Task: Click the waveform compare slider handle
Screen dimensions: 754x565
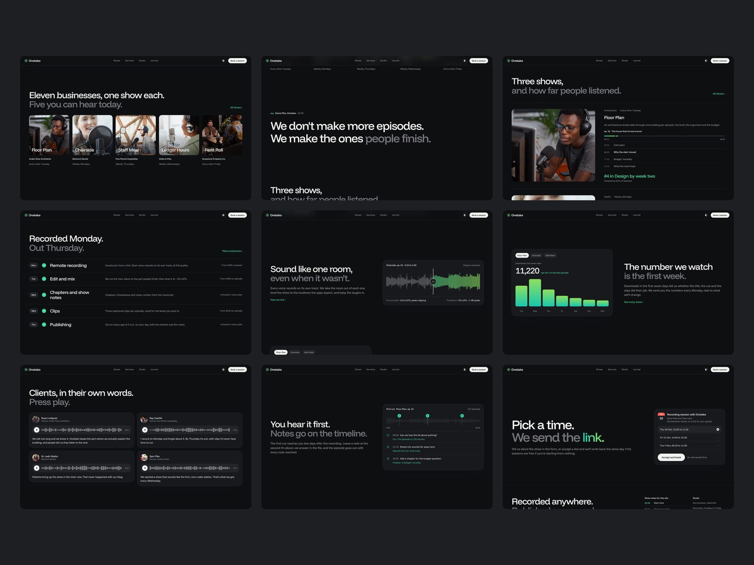Action: pyautogui.click(x=433, y=281)
